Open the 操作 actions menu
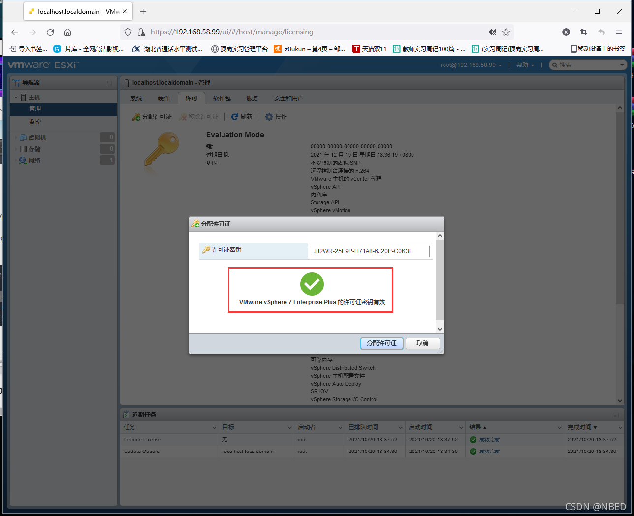 (x=276, y=117)
